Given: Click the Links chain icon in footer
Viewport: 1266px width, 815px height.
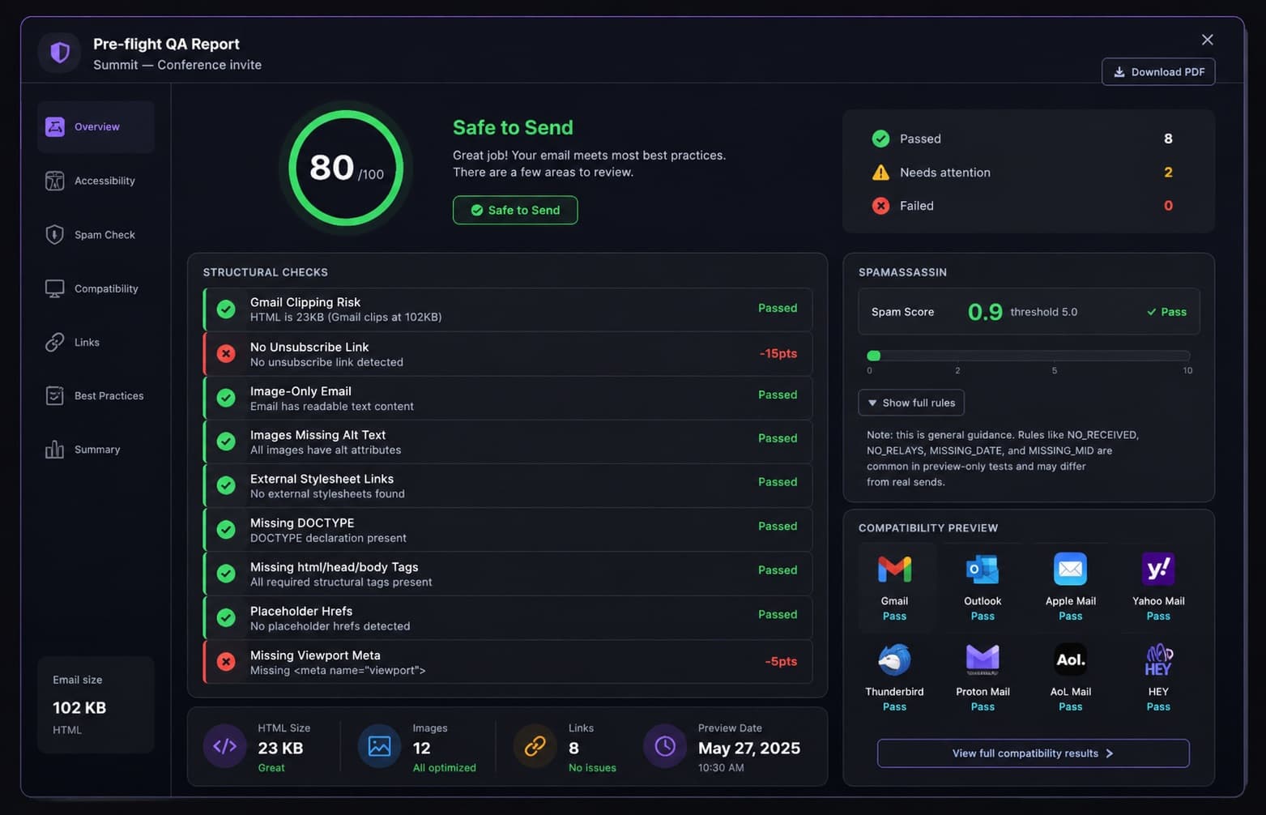Looking at the screenshot, I should point(535,746).
